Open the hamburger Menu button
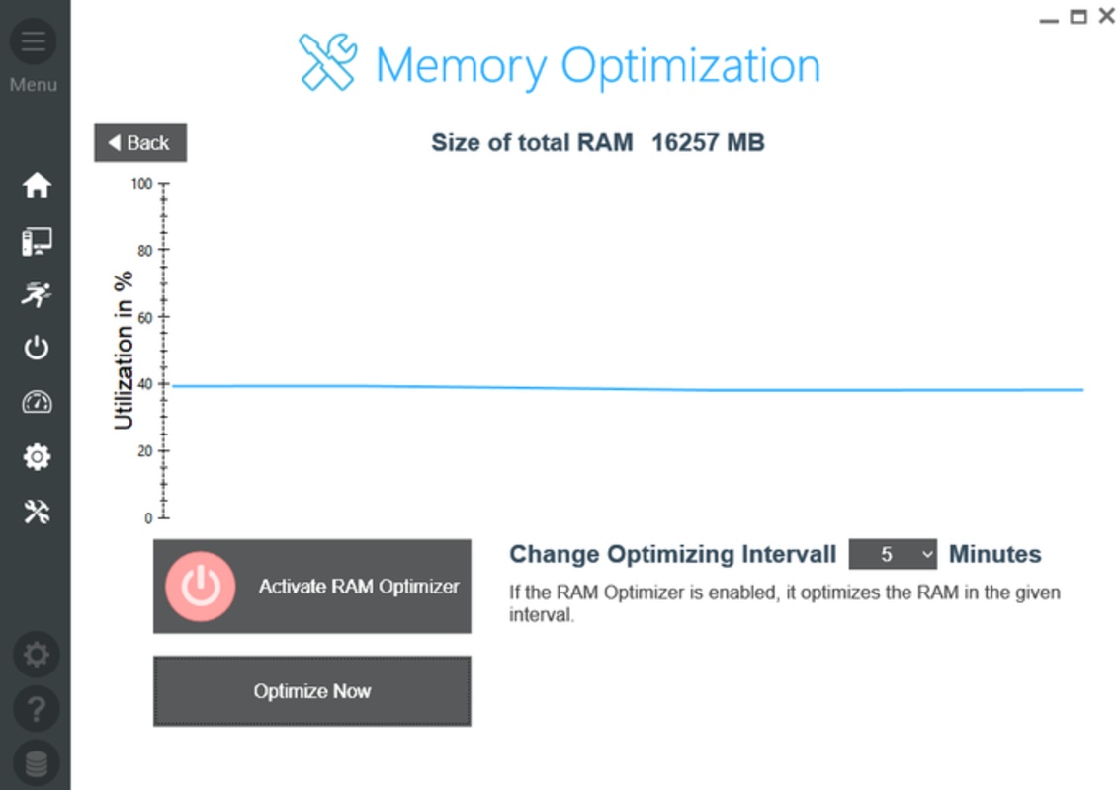Image resolution: width=1120 pixels, height=790 pixels. click(34, 41)
